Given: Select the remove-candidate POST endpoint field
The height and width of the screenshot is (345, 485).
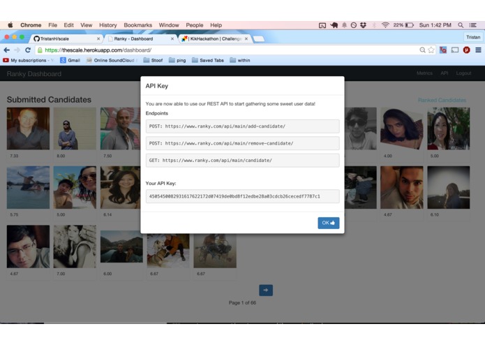Looking at the screenshot, I should pos(243,143).
